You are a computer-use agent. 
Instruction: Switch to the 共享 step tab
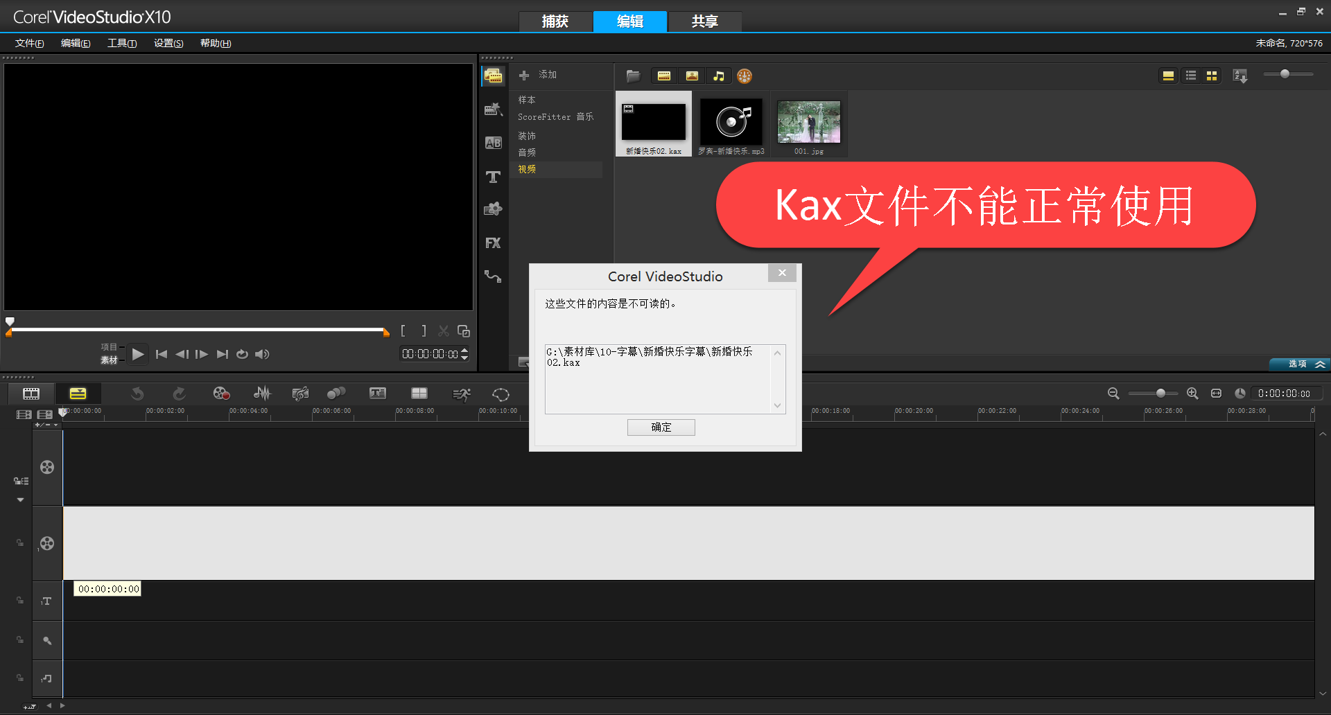(x=705, y=21)
